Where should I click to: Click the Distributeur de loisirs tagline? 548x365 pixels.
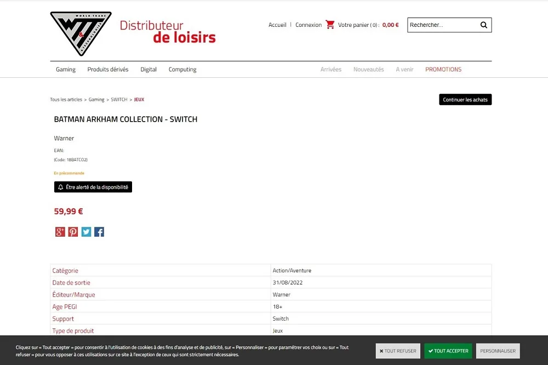click(168, 32)
